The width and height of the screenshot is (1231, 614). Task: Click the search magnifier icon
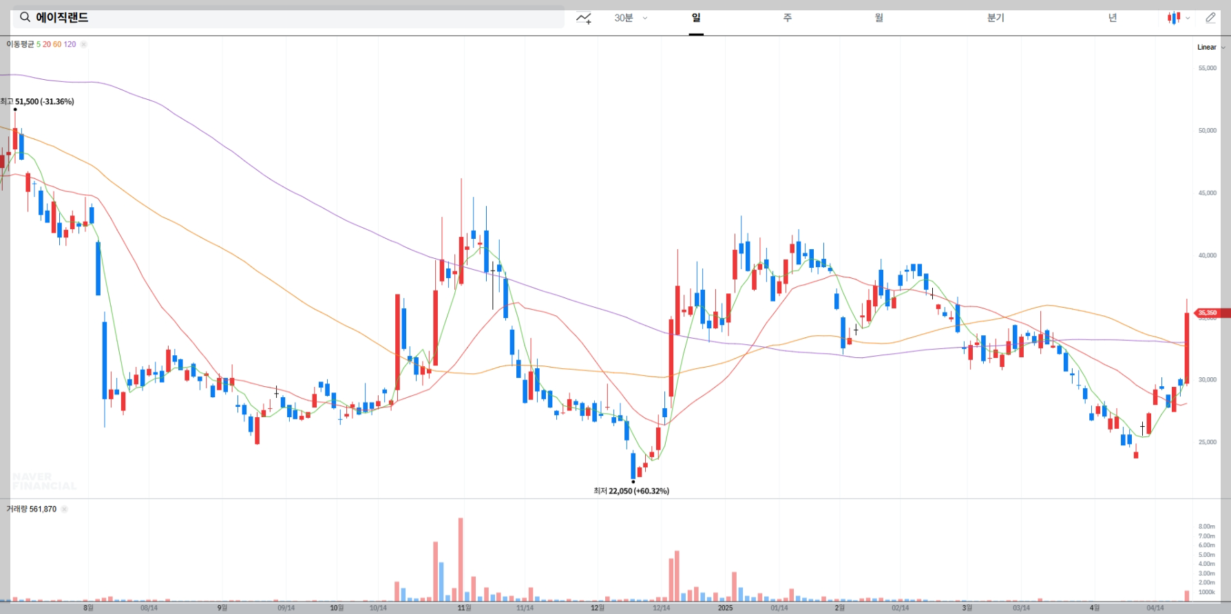(x=25, y=17)
